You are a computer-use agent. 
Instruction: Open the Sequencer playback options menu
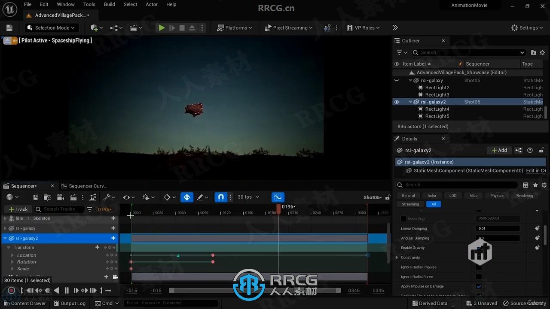click(148, 197)
